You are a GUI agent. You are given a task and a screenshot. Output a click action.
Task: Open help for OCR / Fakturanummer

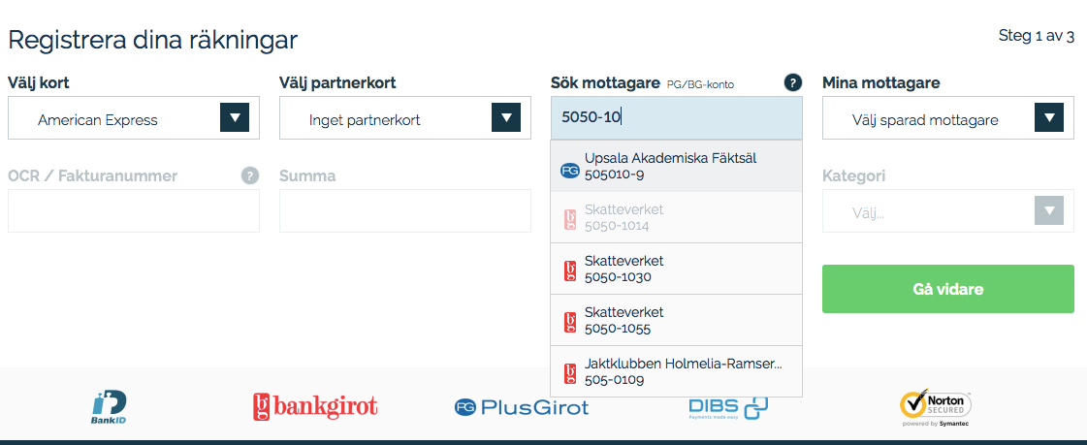click(250, 175)
